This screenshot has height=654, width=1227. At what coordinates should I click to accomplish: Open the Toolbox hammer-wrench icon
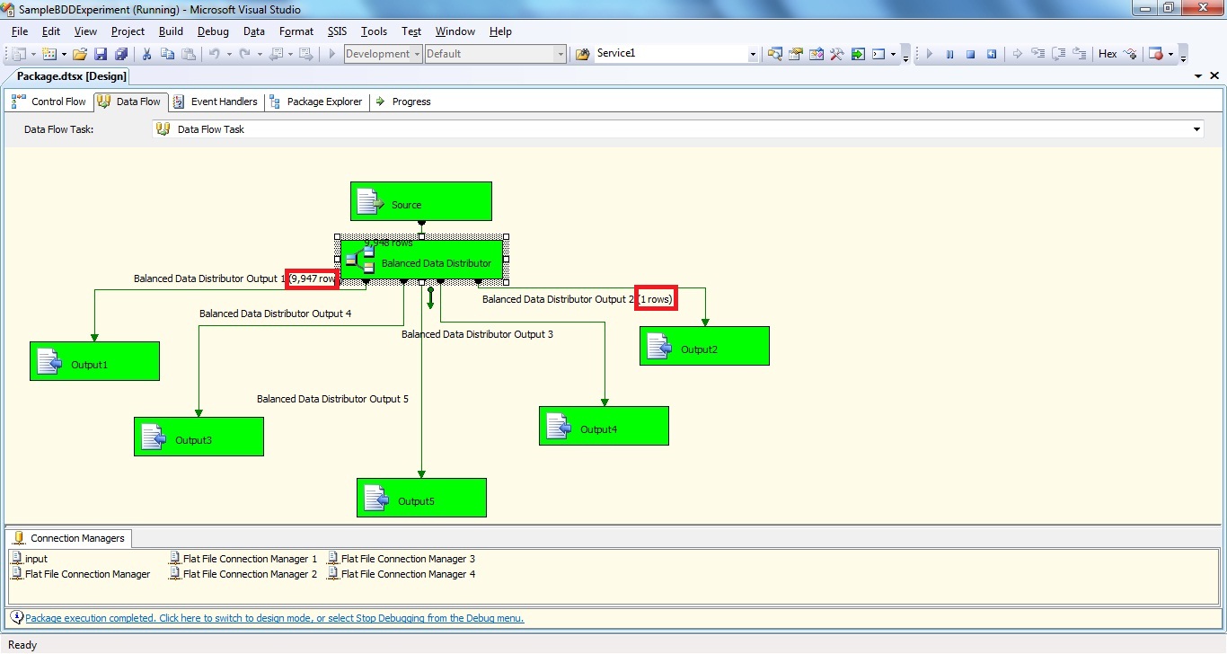[836, 54]
